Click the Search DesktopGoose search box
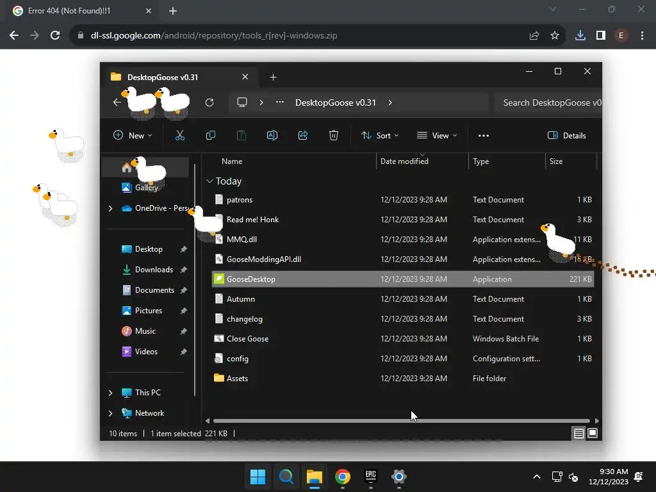656x492 pixels. tap(548, 102)
